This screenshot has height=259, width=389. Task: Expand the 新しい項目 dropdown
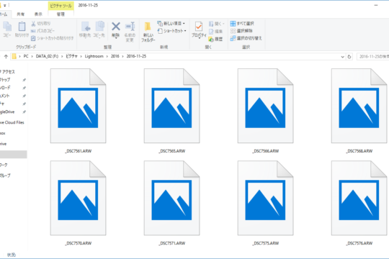coord(184,24)
